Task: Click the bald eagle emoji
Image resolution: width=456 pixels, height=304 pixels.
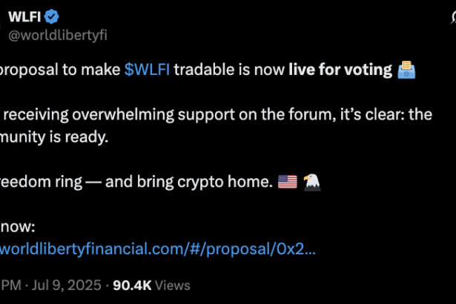Action: (311, 181)
